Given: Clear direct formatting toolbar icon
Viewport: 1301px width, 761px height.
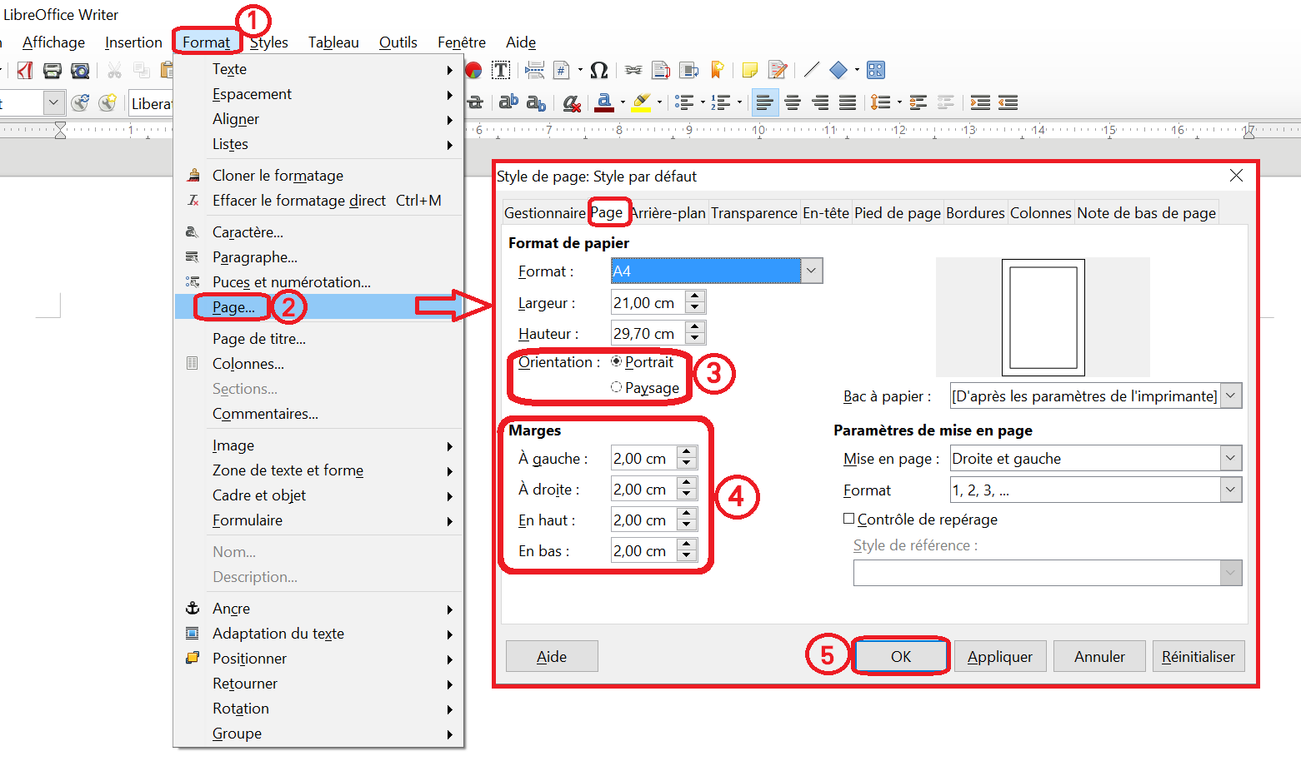Looking at the screenshot, I should (571, 102).
